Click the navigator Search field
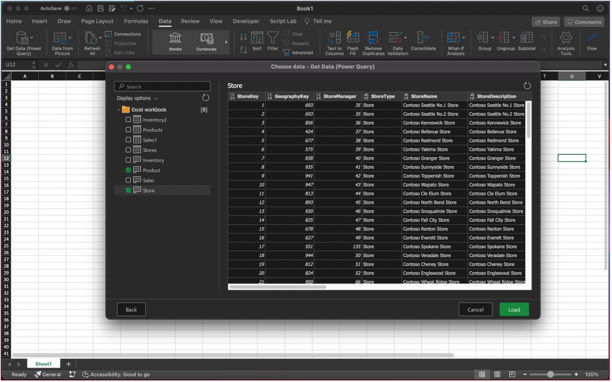 162,86
